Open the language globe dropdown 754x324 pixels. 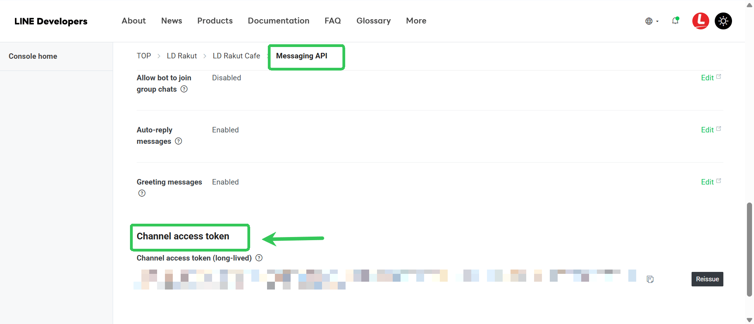tap(652, 21)
